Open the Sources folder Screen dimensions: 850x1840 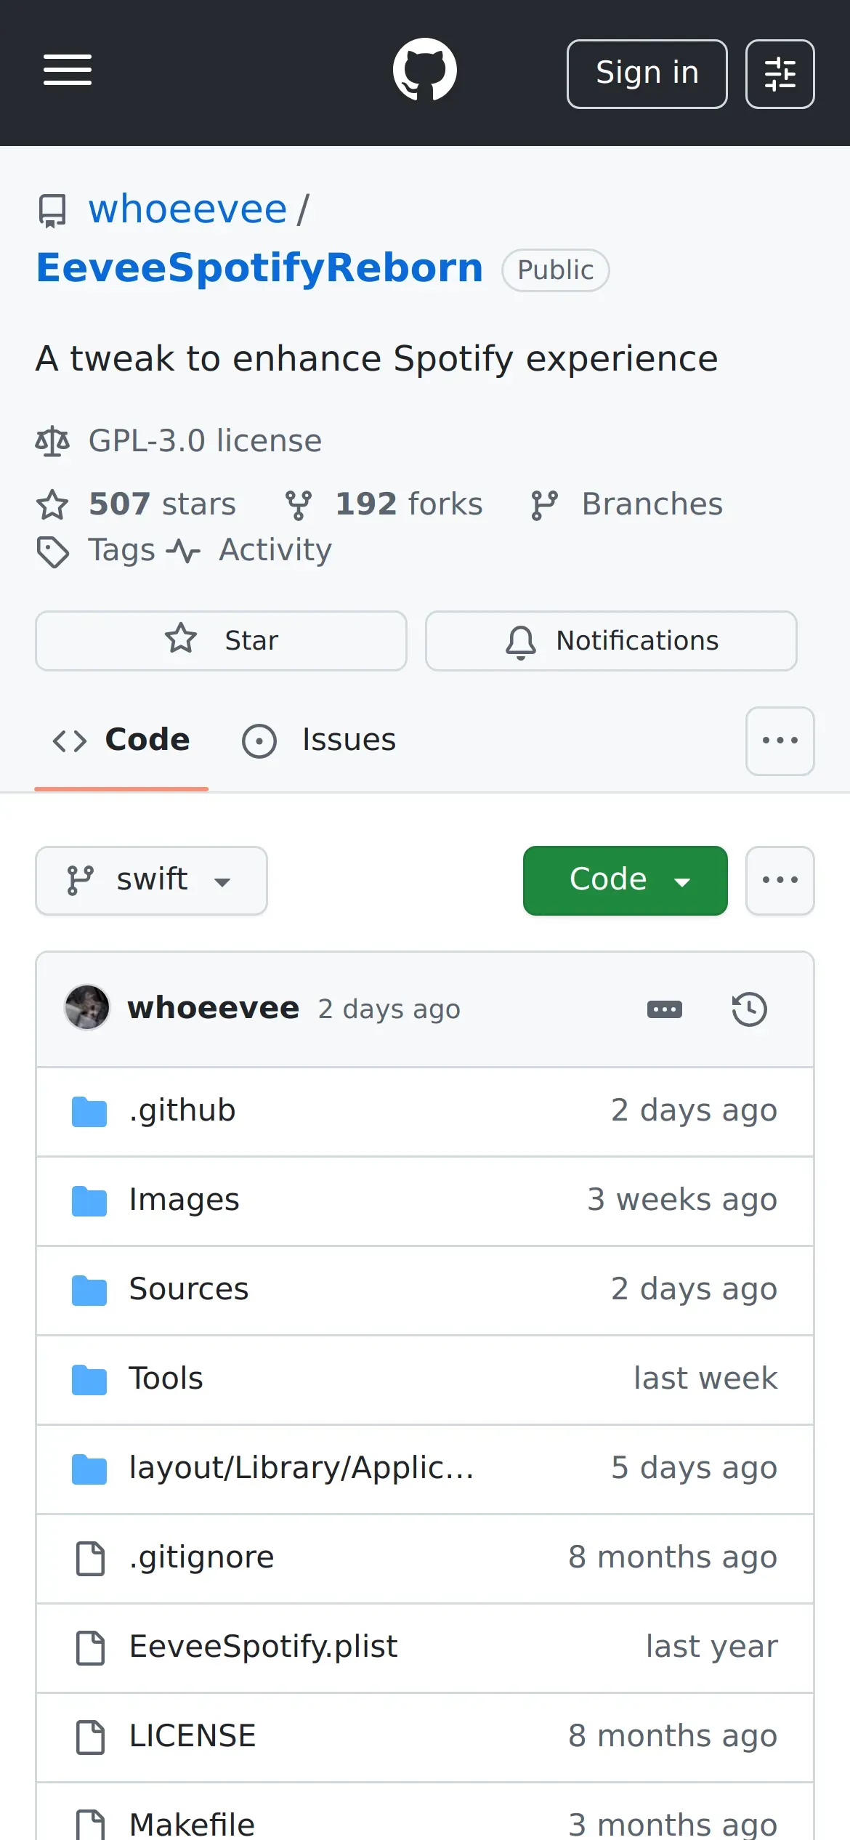pyautogui.click(x=189, y=1289)
